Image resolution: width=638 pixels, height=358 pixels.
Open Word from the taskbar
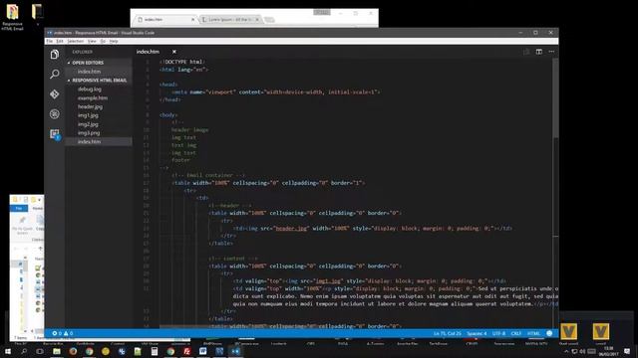tap(203, 351)
